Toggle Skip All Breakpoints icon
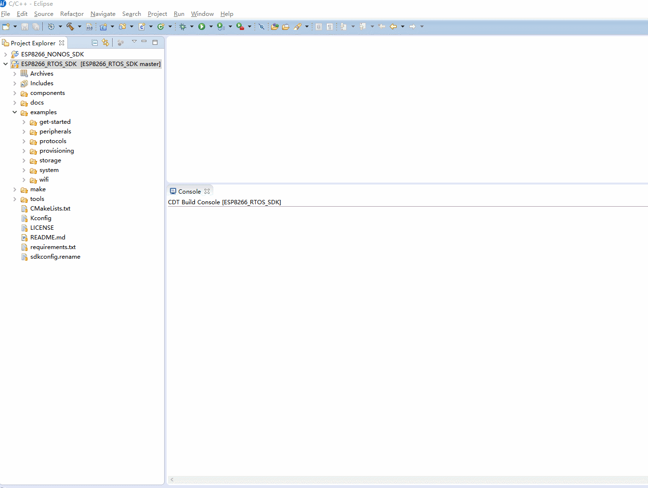This screenshot has height=488, width=648. pyautogui.click(x=261, y=26)
